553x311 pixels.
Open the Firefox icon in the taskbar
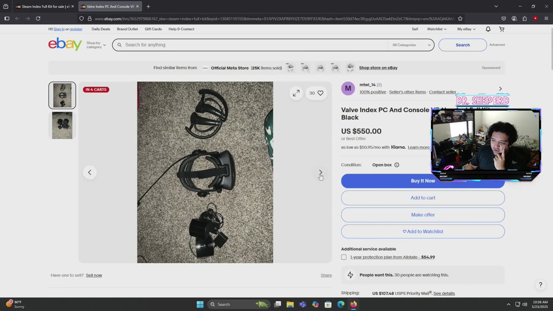353,304
